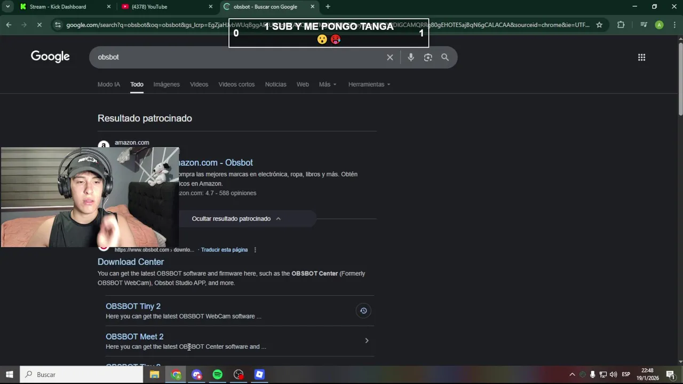The height and width of the screenshot is (384, 683).
Task: Open a new browser tab
Action: click(328, 6)
